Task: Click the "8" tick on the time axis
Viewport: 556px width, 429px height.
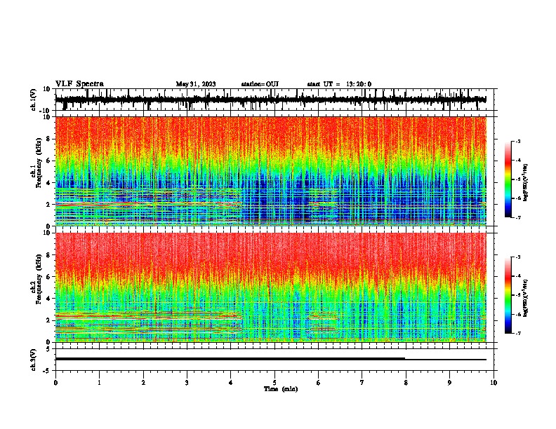Action: click(x=406, y=383)
